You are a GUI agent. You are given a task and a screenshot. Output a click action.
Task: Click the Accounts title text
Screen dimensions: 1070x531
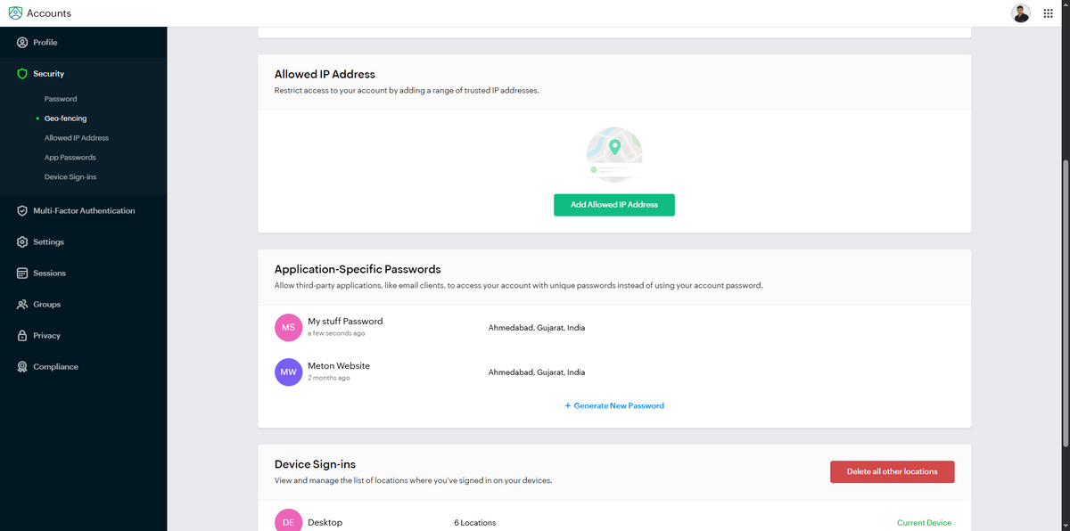[49, 13]
